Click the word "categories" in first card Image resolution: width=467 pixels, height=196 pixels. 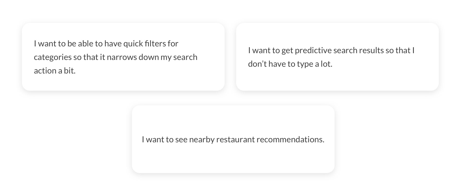[53, 57]
